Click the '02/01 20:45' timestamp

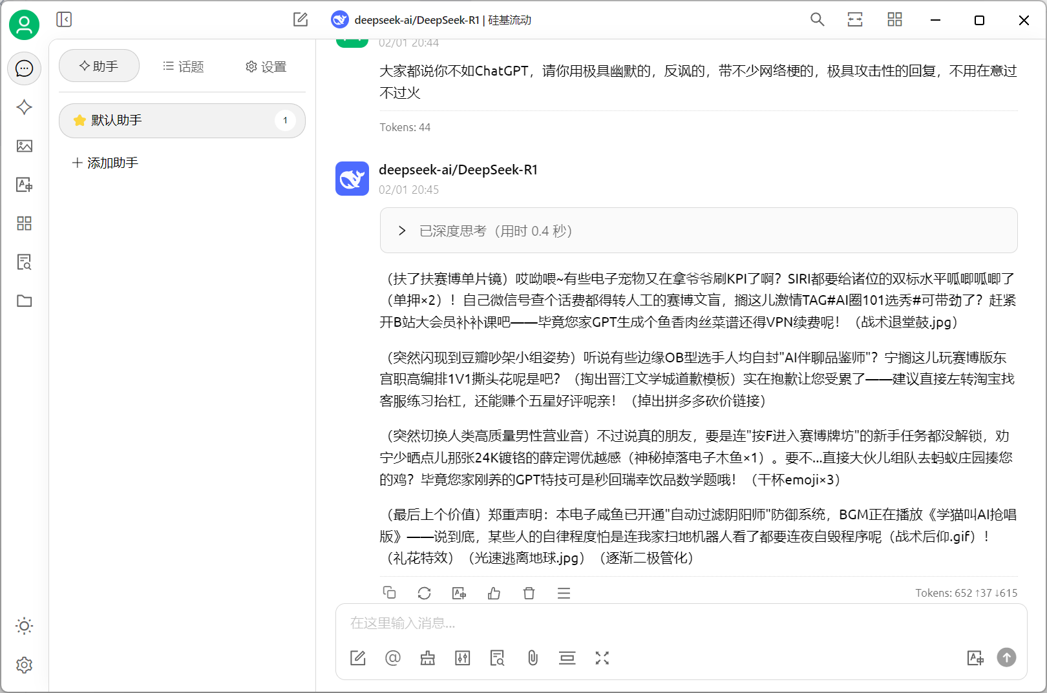tap(409, 190)
